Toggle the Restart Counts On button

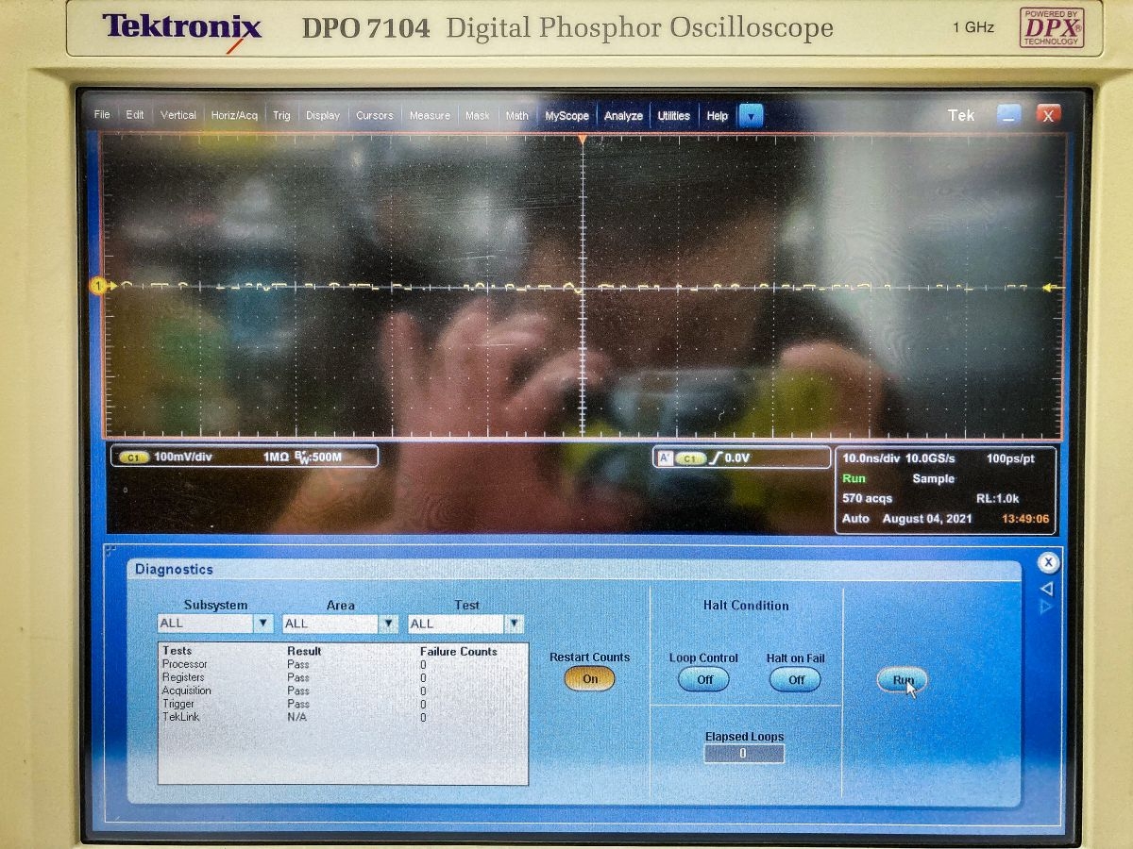tap(590, 678)
